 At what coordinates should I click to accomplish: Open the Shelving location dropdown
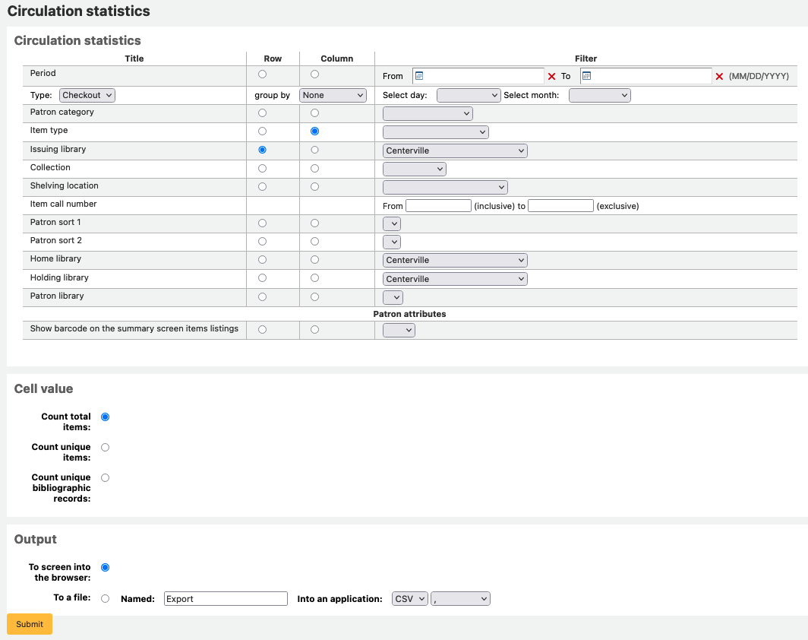[445, 186]
